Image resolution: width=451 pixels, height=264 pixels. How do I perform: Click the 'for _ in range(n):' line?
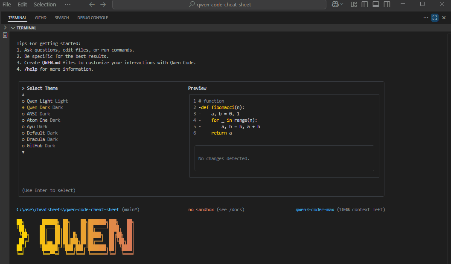[234, 120]
